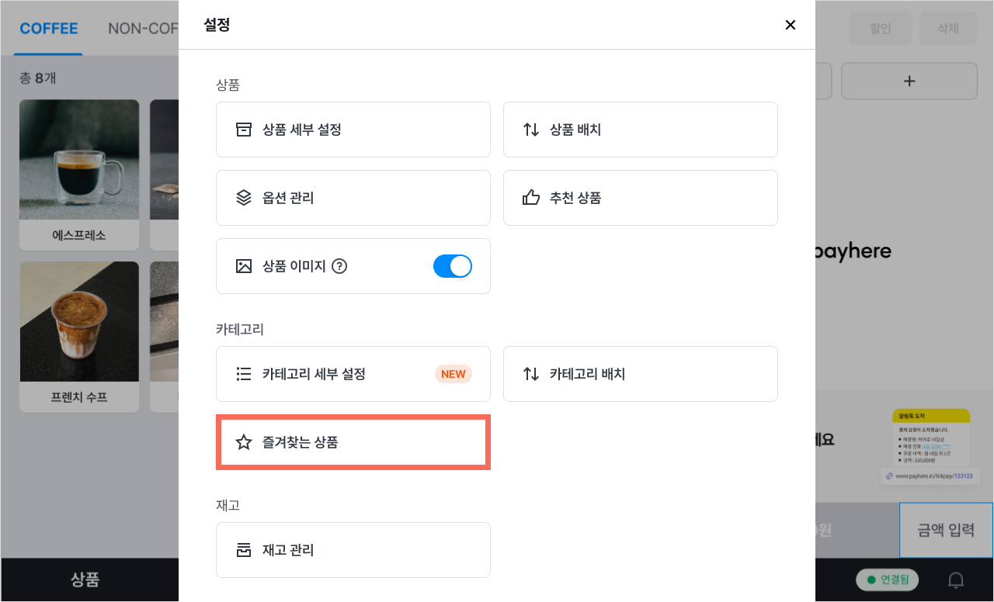
Task: Click the list icon for 카테고리 세부 설정
Action: click(x=244, y=374)
